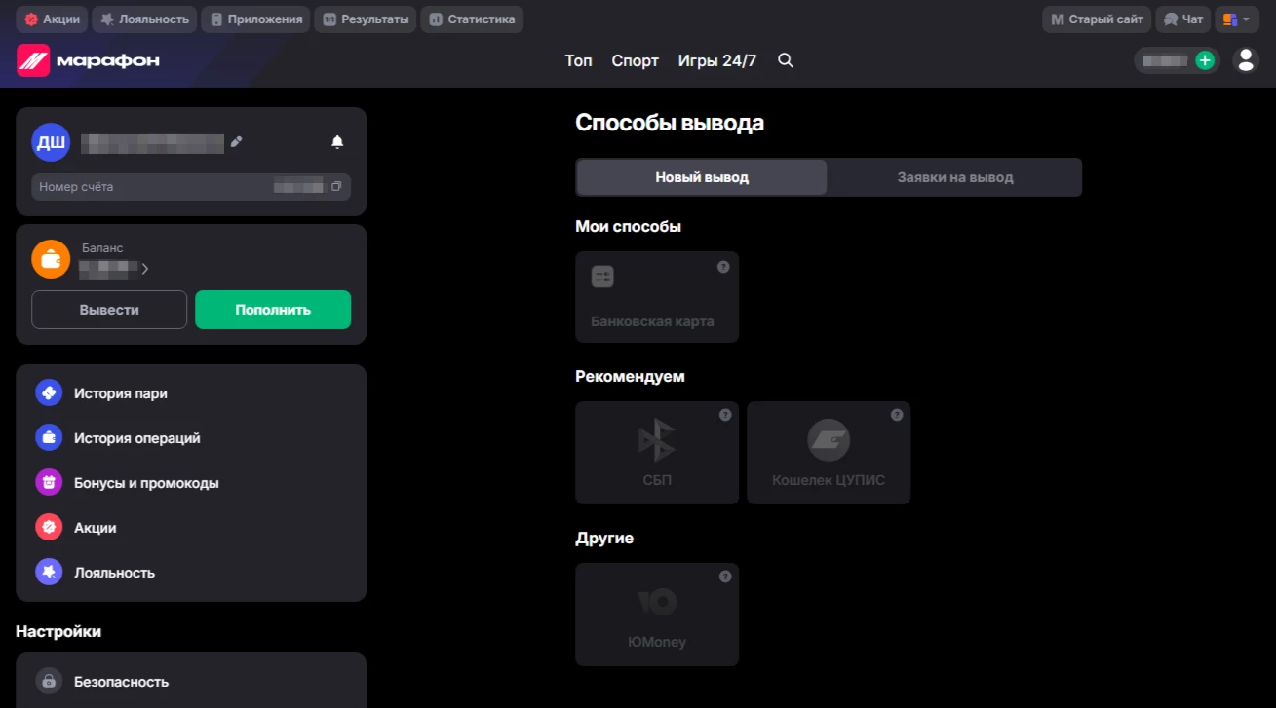The width and height of the screenshot is (1276, 708).
Task: Go to Игры 24/7 section
Action: (x=717, y=60)
